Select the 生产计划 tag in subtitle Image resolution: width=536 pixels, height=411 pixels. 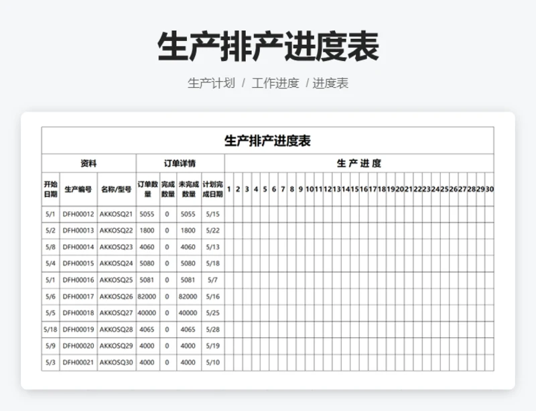(x=211, y=83)
